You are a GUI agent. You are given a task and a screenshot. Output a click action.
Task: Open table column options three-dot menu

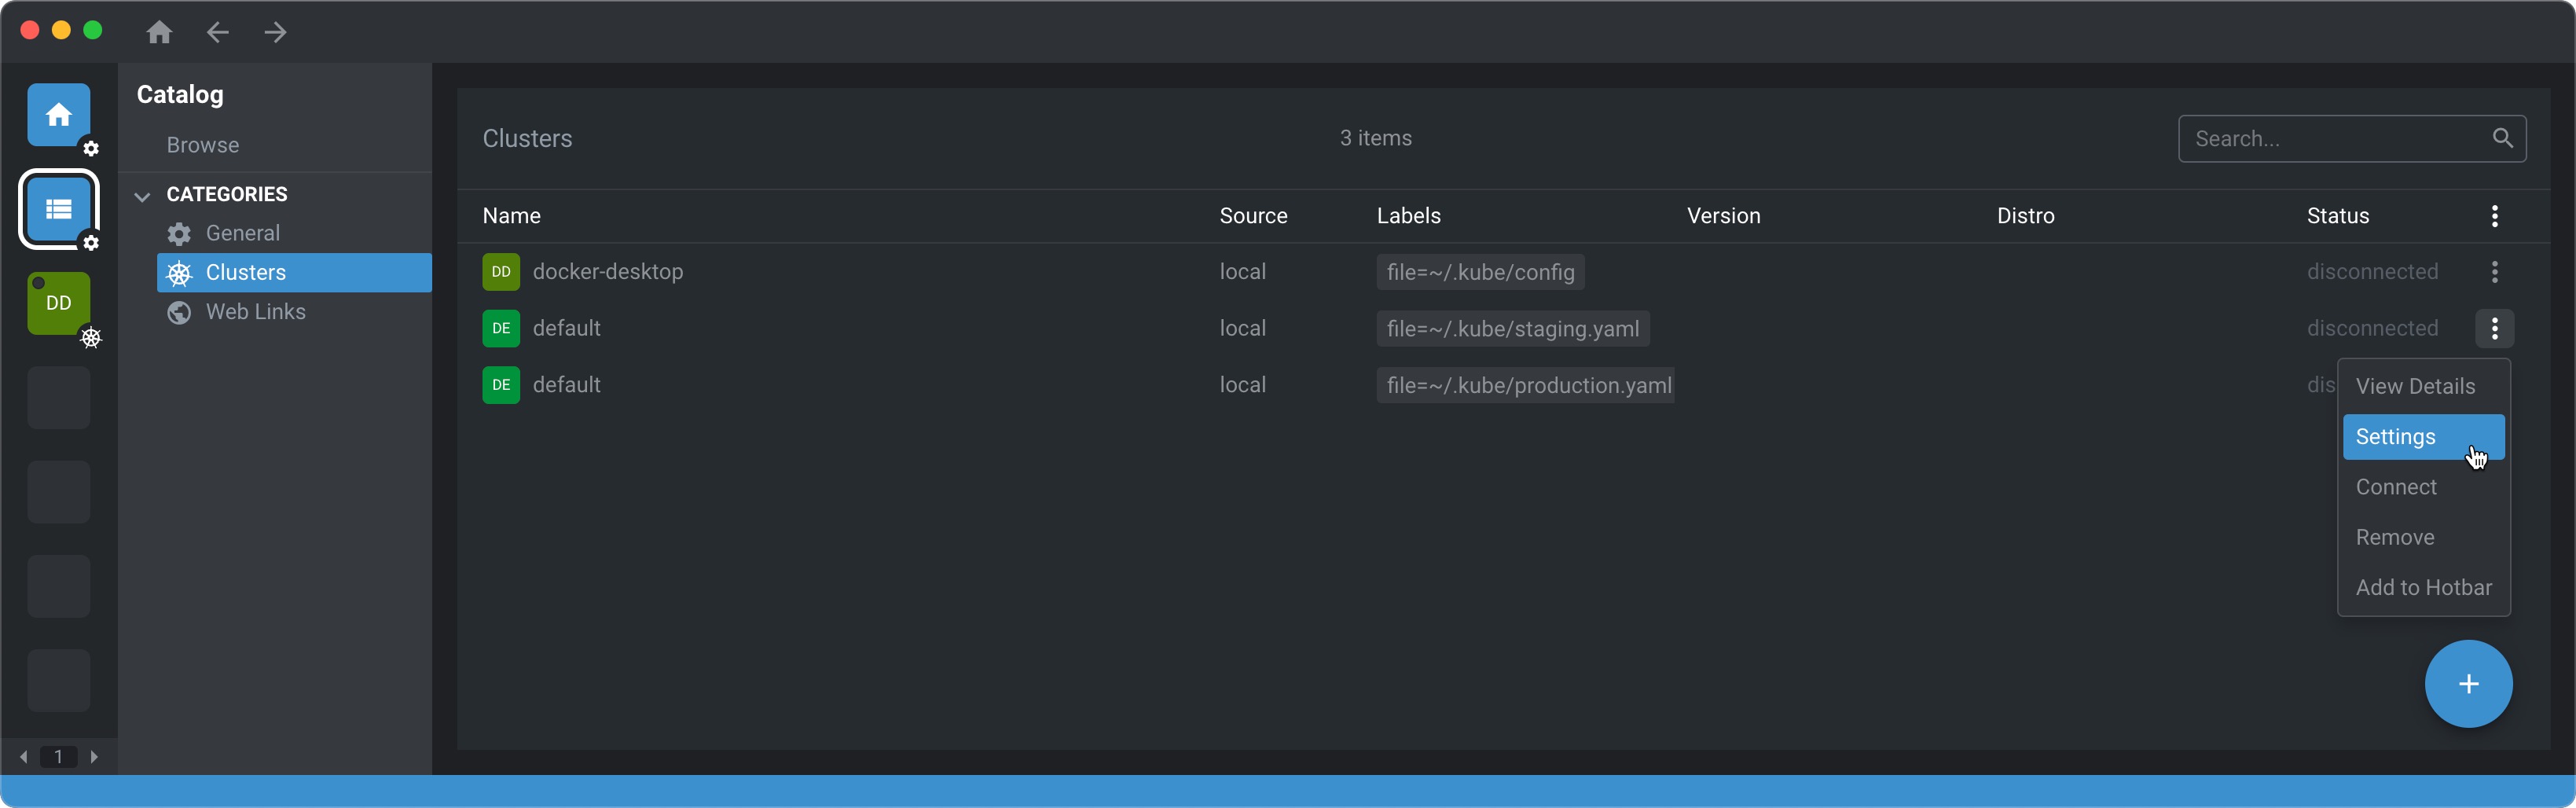(2494, 216)
